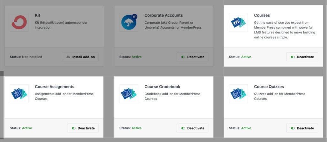Deactivate the Courses add-on
This screenshot has width=327, height=142.
(x=302, y=57)
